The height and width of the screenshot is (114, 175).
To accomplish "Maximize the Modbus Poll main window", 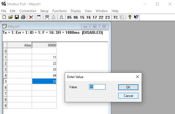I will click(157, 4).
